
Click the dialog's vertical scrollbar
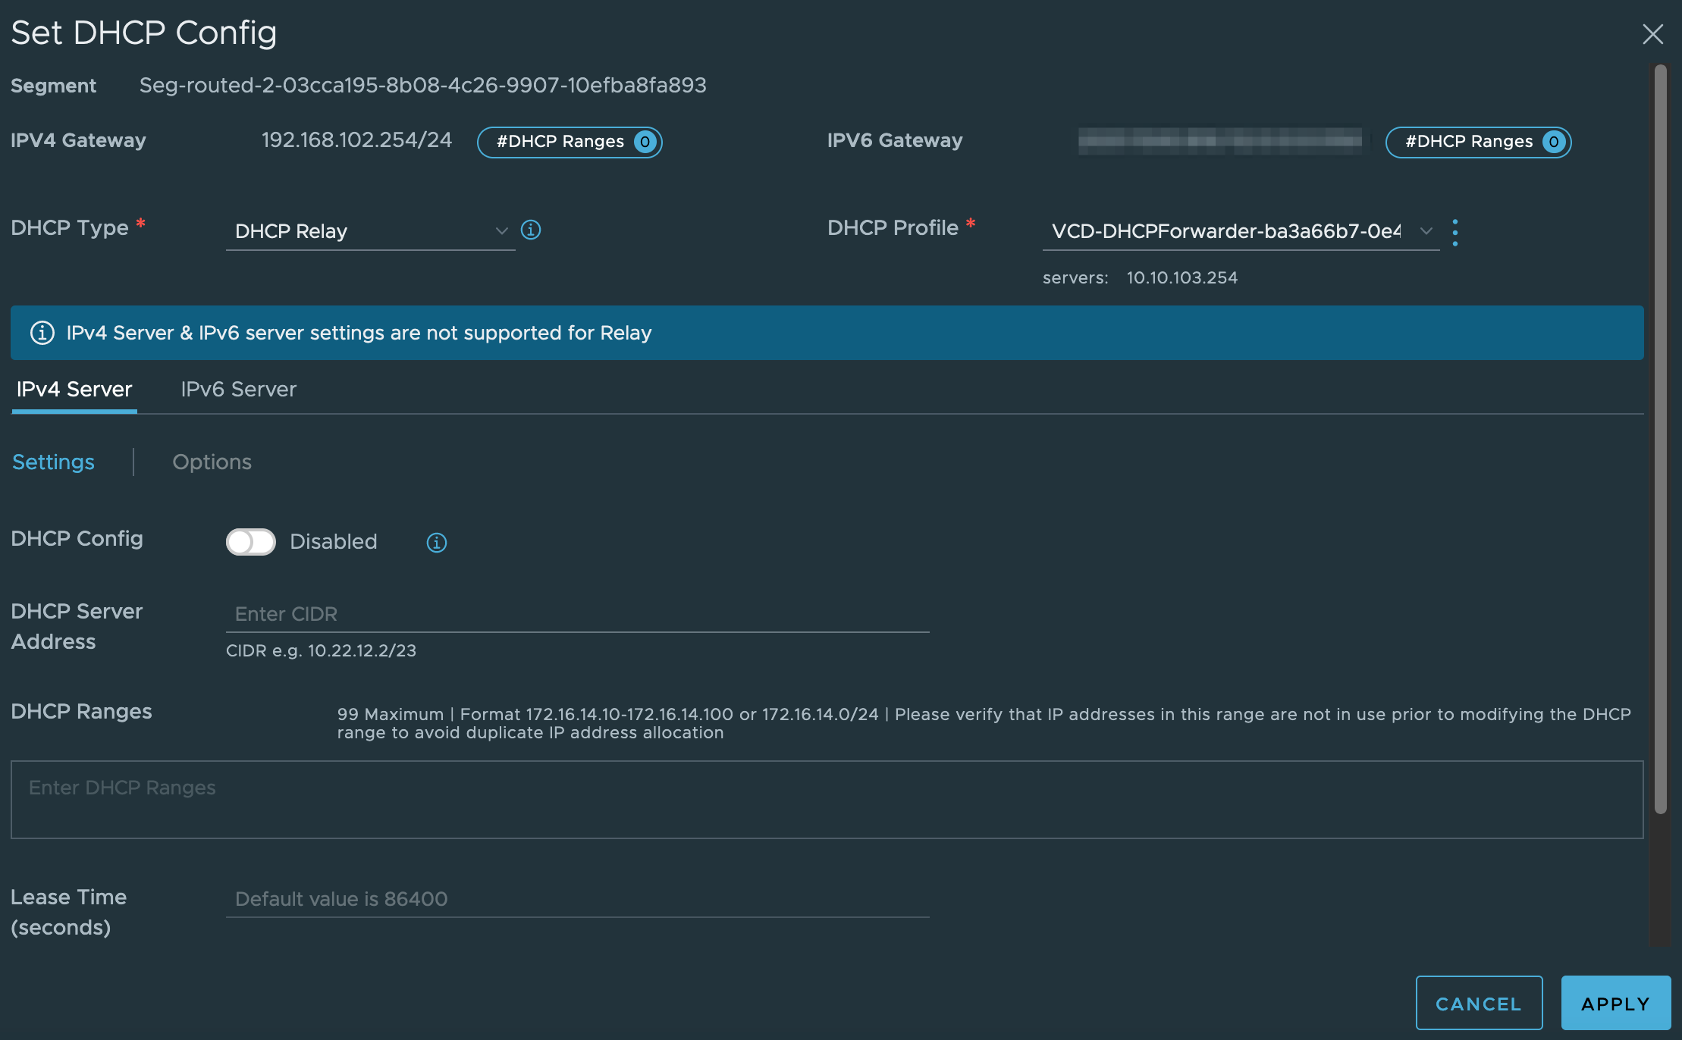tap(1660, 440)
